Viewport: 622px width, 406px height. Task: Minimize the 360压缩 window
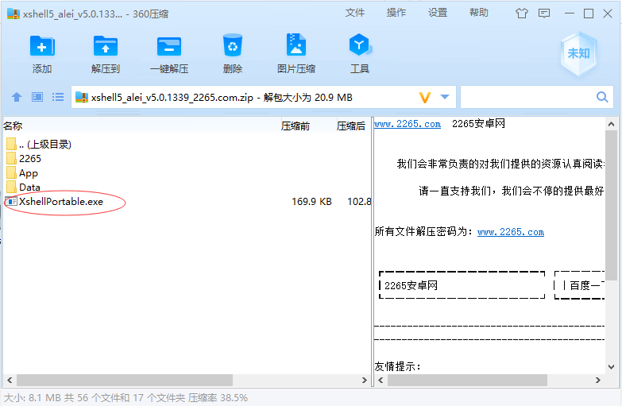tap(570, 14)
